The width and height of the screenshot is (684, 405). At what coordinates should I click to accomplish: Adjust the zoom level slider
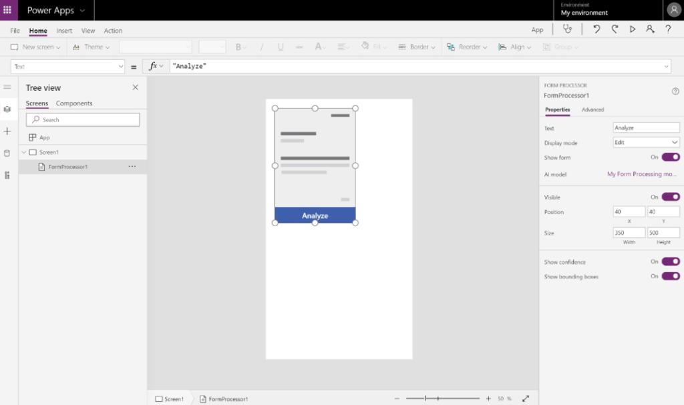coord(438,398)
